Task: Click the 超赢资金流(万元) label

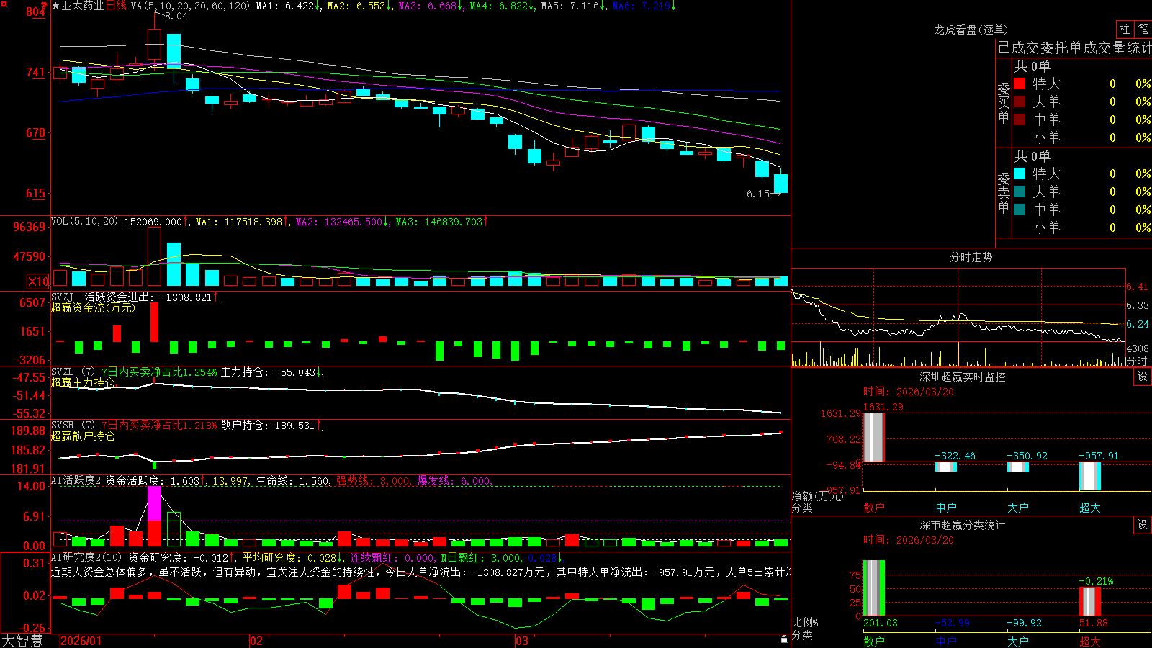Action: click(x=93, y=307)
